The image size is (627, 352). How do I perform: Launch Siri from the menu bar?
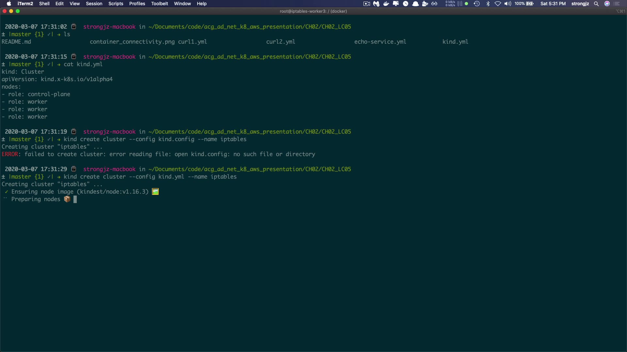(x=607, y=4)
